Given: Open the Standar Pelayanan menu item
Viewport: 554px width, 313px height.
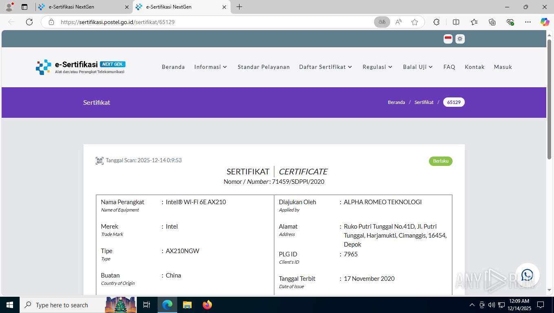Looking at the screenshot, I should coord(264,67).
